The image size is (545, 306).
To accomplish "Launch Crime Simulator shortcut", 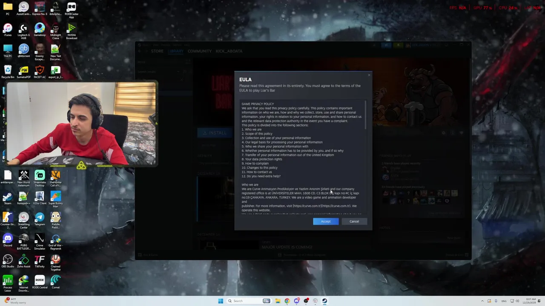I will click(x=40, y=242).
